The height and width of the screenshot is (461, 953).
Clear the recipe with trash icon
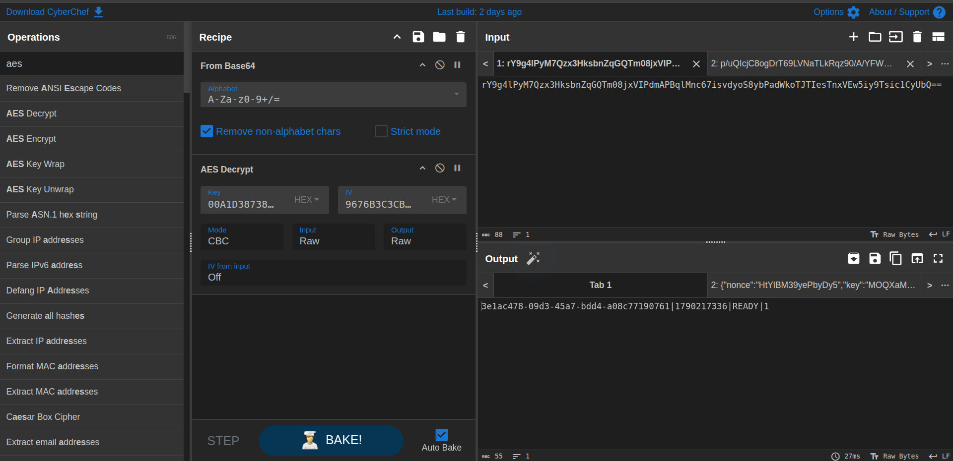pos(461,37)
